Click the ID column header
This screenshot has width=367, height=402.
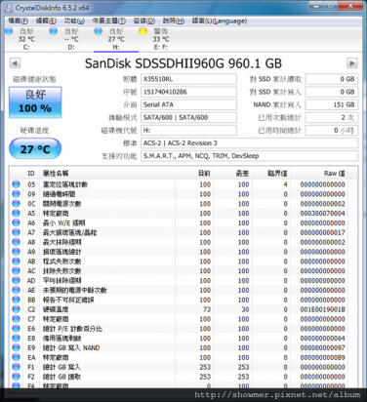click(x=31, y=173)
